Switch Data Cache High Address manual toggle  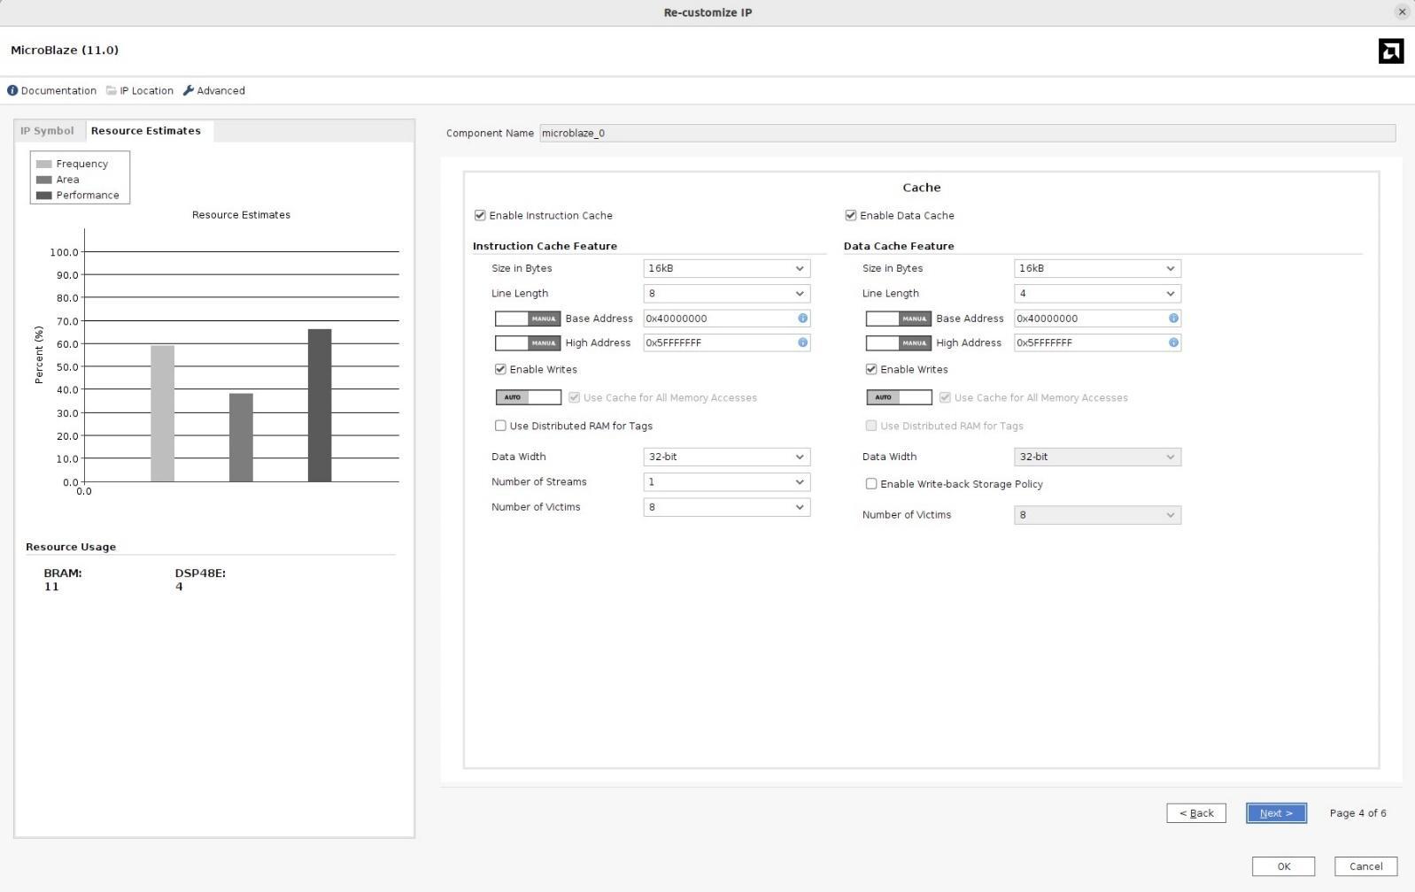click(899, 343)
